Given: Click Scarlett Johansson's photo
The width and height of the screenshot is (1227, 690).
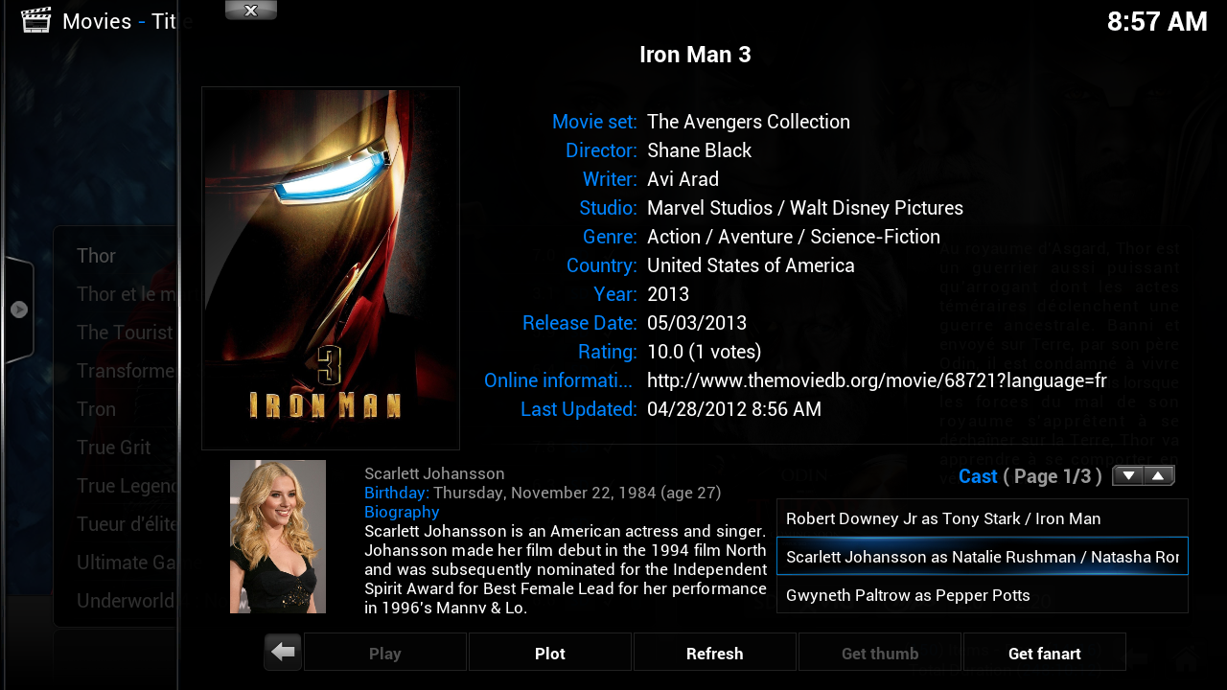Looking at the screenshot, I should 278,537.
